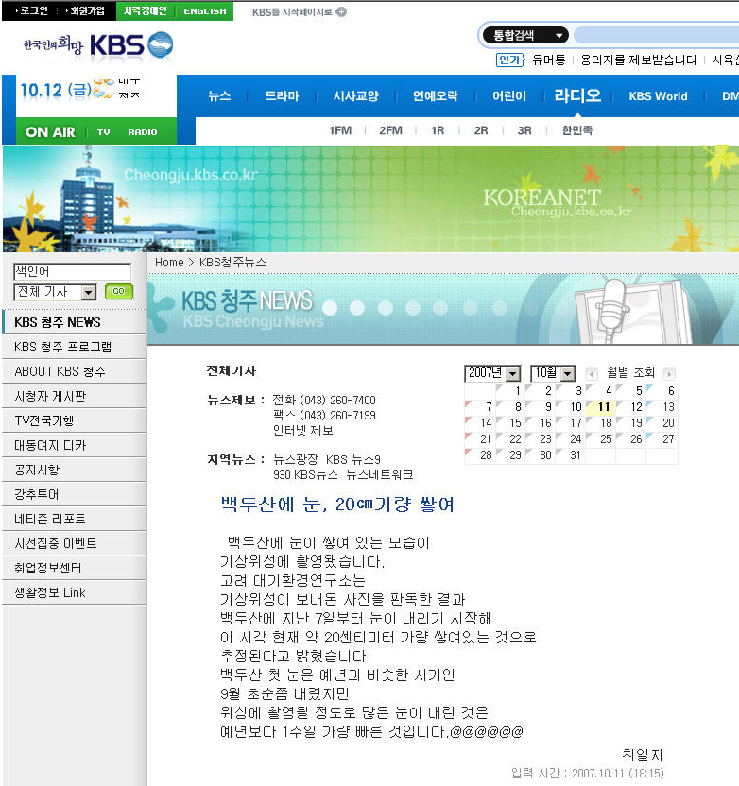Screen dimensions: 739x786
Task: Open the 뉴스광장 regional news link
Action: 296,460
